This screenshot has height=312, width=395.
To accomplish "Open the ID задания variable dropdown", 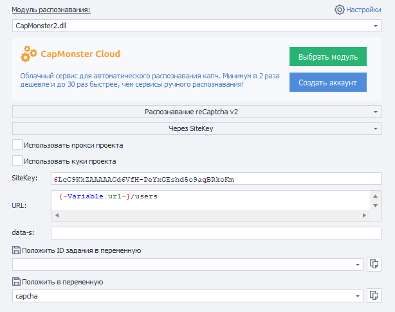I will 188,264.
